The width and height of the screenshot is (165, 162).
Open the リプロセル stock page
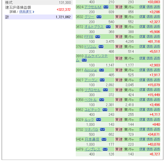[x=92, y=90]
